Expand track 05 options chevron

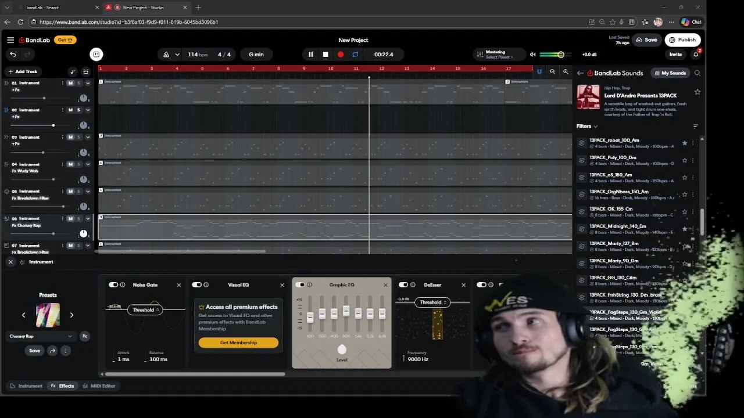[88, 192]
